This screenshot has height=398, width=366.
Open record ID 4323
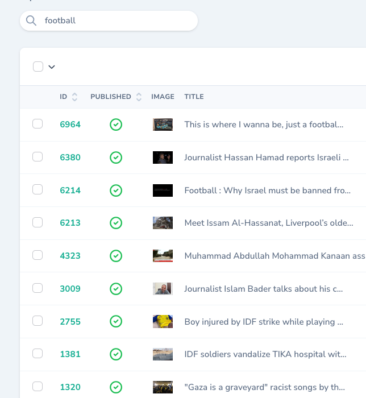click(x=70, y=256)
